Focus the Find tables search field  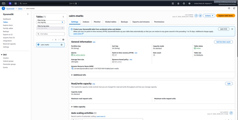[50, 34]
